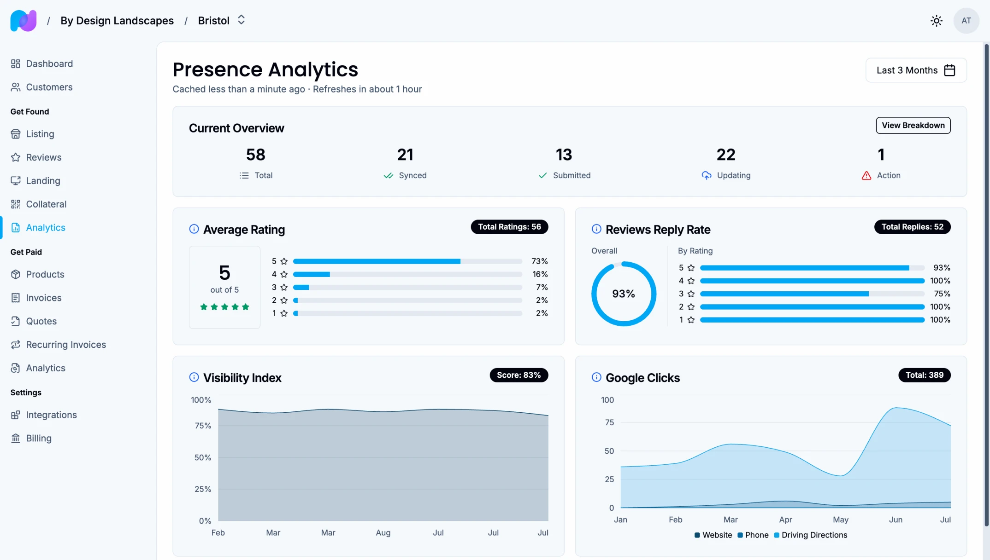Click the app logo in the top-left corner

[x=23, y=20]
